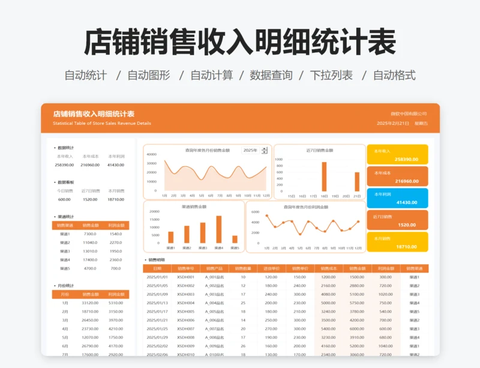Click the 12070.00 sales value for 5月
The image size is (480, 368).
pyautogui.click(x=90, y=337)
